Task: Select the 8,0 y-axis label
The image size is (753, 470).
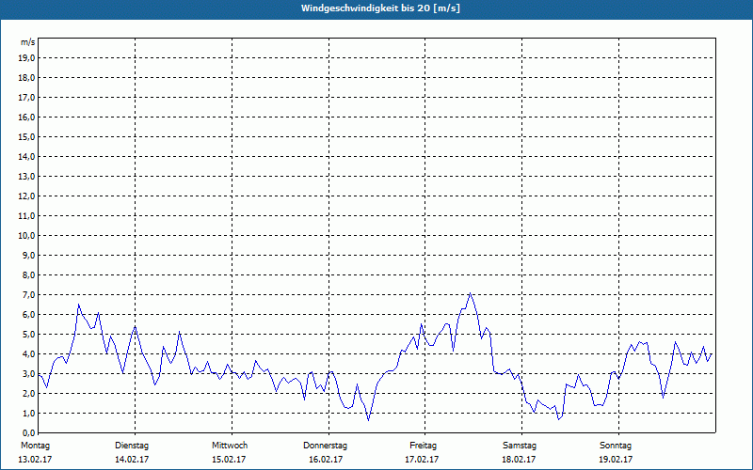Action: click(29, 275)
